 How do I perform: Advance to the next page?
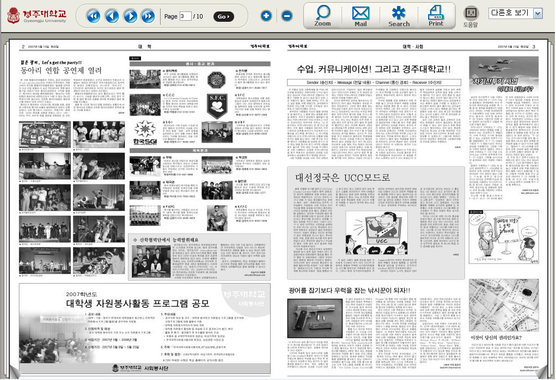[x=130, y=16]
